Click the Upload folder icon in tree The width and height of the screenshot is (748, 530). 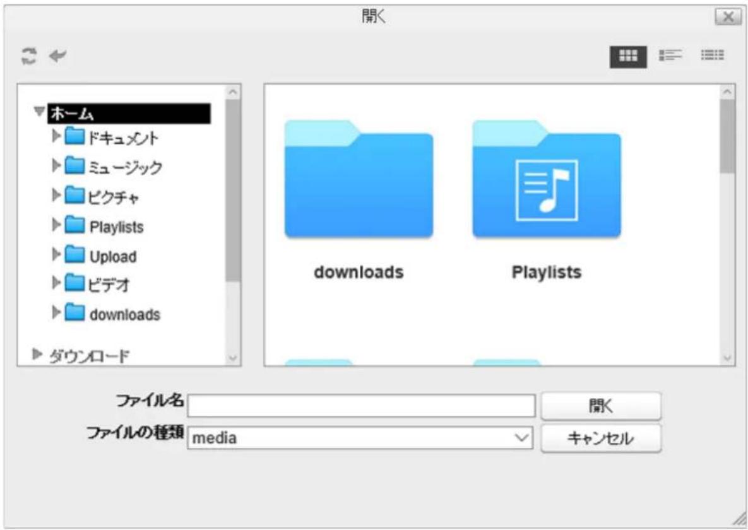coord(74,255)
